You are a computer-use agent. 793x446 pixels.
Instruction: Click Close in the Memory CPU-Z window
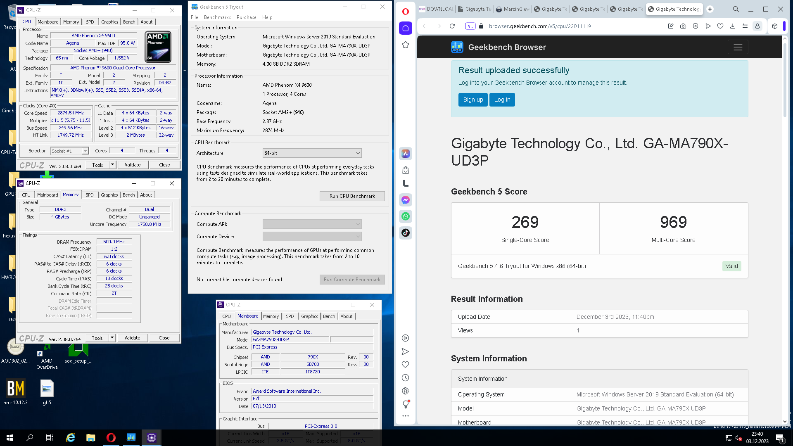pyautogui.click(x=164, y=338)
